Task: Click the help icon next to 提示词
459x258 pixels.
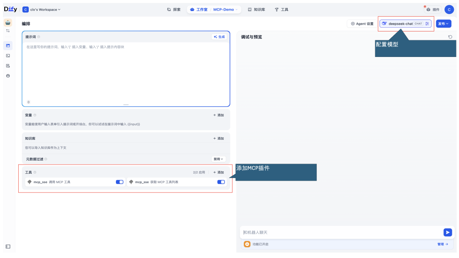Action: 39,37
